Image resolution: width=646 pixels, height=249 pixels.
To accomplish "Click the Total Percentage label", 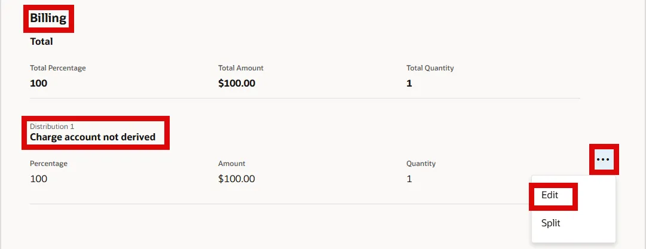I will coord(58,68).
